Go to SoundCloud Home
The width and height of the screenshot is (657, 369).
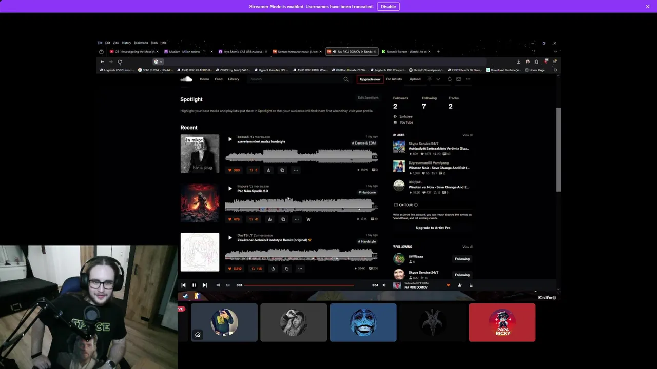(204, 79)
